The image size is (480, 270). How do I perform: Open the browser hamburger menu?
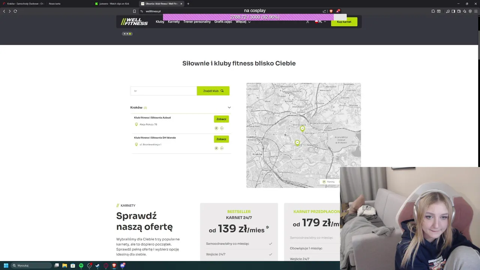point(476,11)
